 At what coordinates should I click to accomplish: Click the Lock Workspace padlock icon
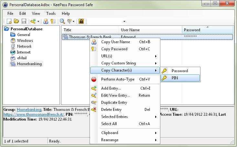(x=81, y=21)
